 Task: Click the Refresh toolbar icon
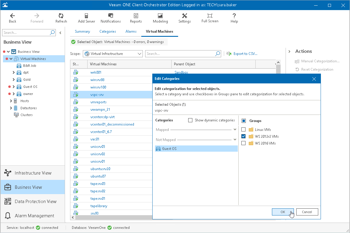tap(61, 16)
